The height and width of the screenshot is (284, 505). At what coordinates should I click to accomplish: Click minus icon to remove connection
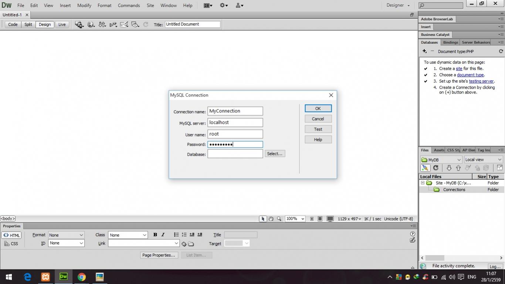[432, 51]
